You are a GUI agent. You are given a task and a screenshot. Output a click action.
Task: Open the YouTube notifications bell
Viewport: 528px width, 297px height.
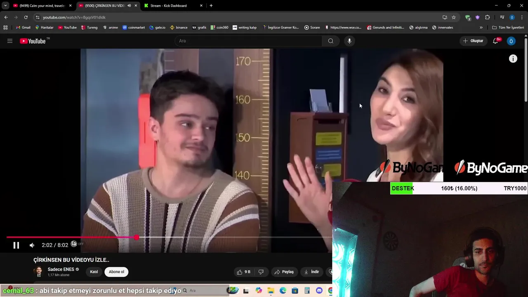click(496, 41)
